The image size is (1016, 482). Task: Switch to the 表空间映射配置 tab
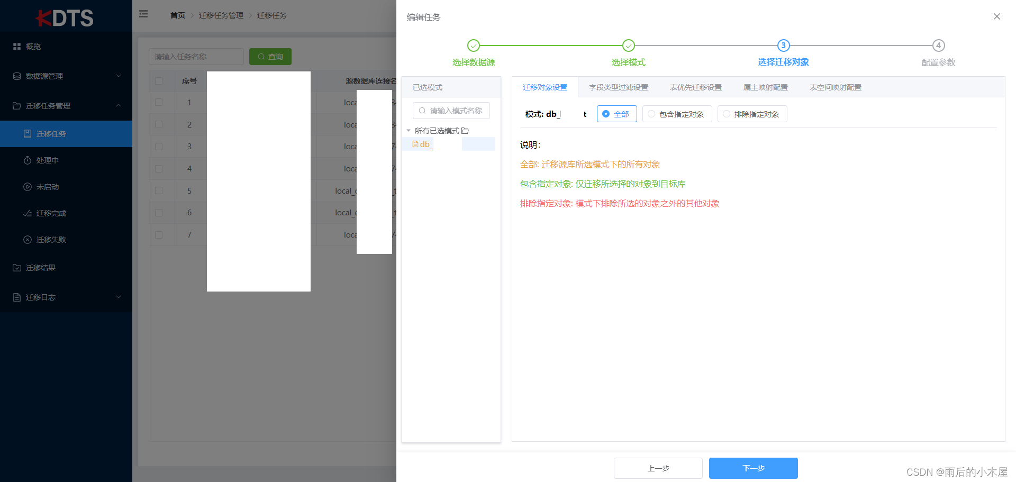(x=836, y=87)
